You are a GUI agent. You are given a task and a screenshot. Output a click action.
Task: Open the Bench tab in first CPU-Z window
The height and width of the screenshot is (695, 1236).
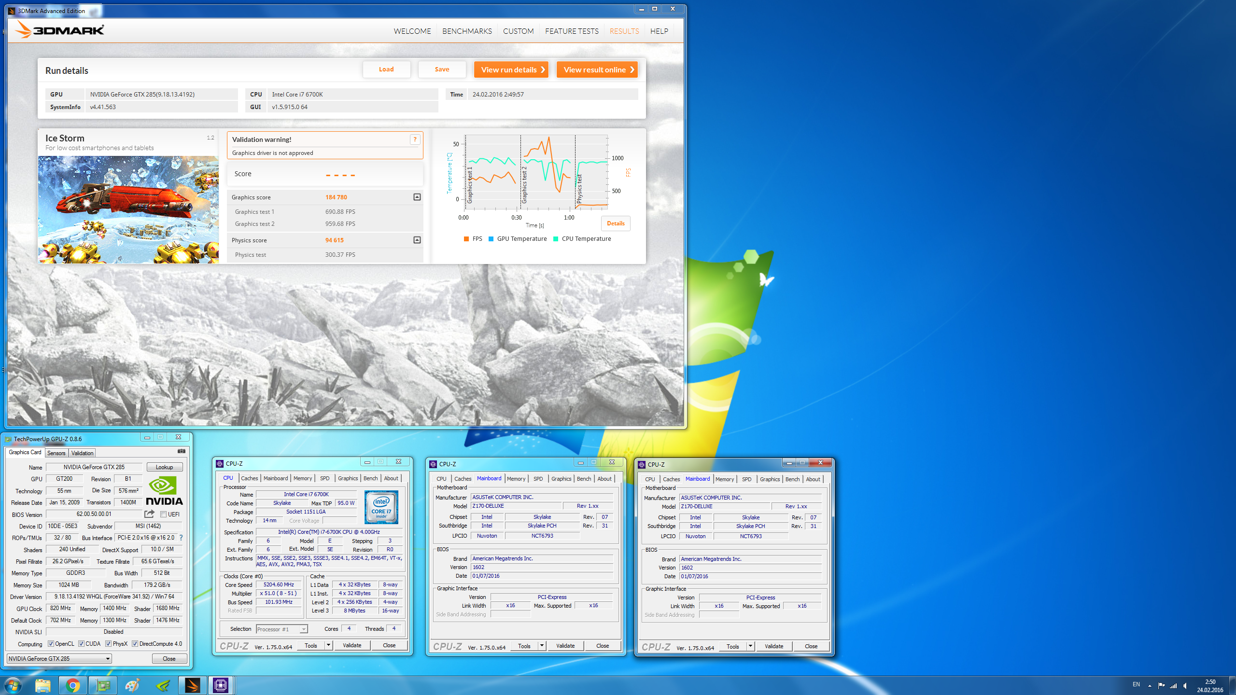point(371,478)
